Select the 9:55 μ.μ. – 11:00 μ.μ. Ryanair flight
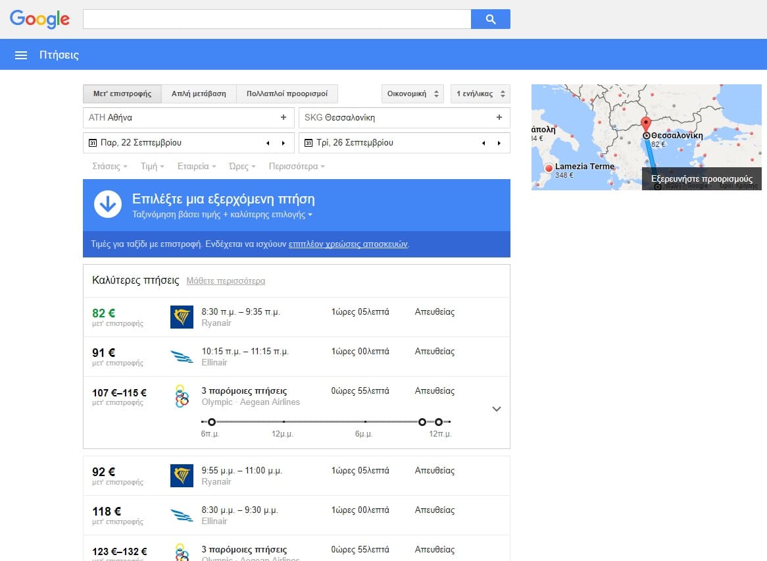 (297, 476)
